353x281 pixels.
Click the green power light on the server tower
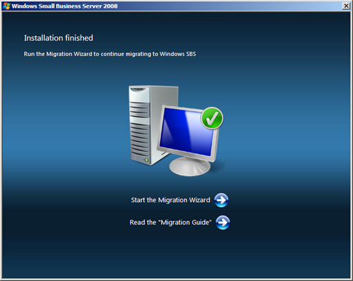pyautogui.click(x=146, y=160)
